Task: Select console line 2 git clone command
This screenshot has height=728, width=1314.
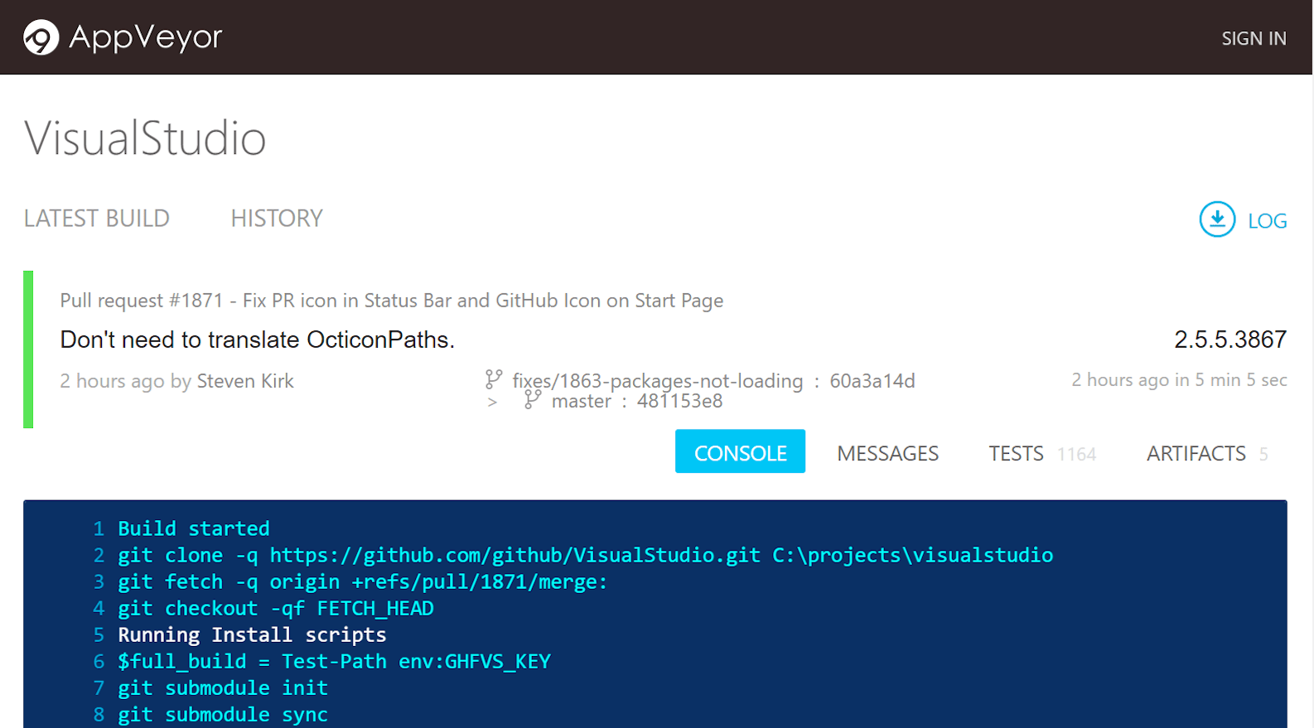Action: coord(585,555)
